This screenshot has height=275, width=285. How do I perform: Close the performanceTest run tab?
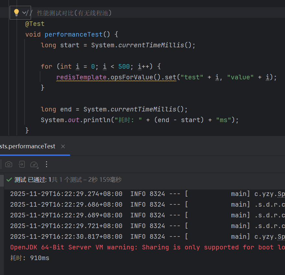(63, 146)
